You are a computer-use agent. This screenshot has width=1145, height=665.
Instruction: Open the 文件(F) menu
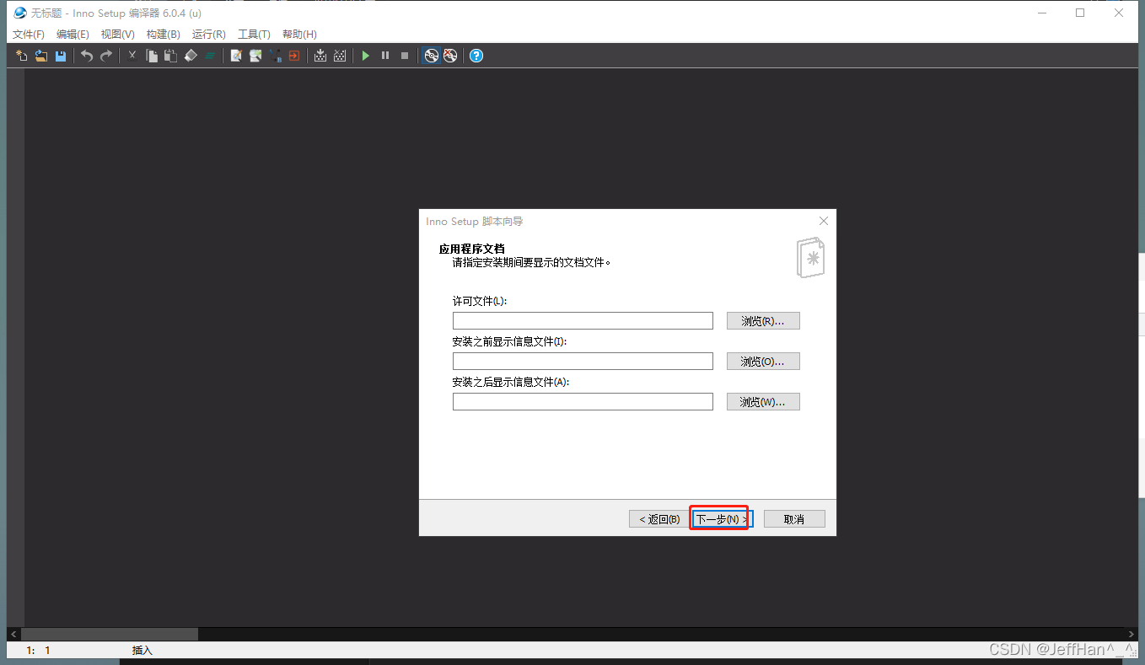tap(28, 34)
